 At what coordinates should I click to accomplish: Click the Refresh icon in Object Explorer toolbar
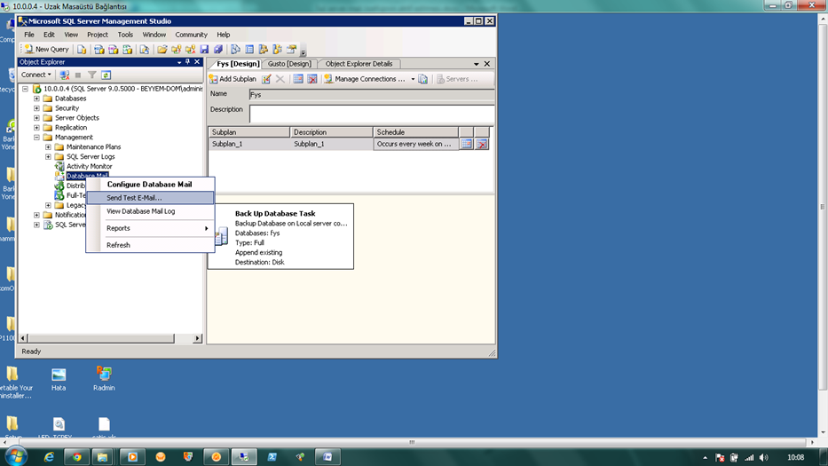[106, 75]
